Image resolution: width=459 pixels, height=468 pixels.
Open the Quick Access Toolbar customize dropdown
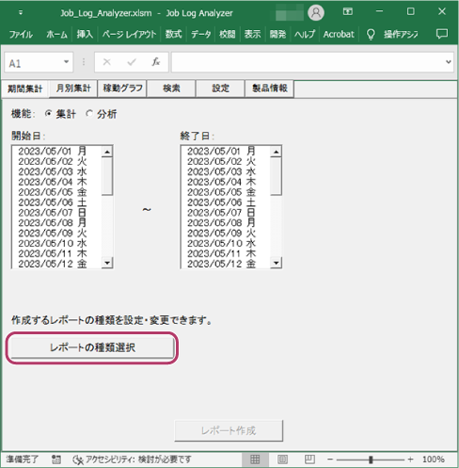tap(21, 12)
